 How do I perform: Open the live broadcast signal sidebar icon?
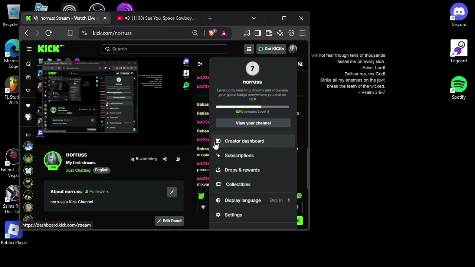coord(28,135)
